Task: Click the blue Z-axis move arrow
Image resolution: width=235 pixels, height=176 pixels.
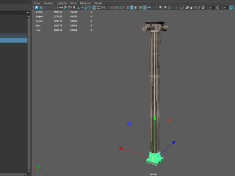Action: [174, 142]
